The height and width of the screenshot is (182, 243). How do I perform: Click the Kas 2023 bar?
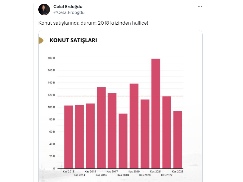(x=177, y=140)
